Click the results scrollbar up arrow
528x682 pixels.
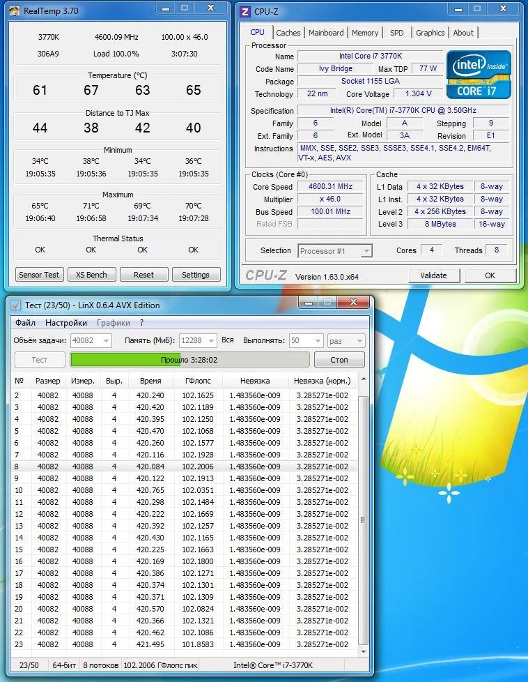(364, 379)
